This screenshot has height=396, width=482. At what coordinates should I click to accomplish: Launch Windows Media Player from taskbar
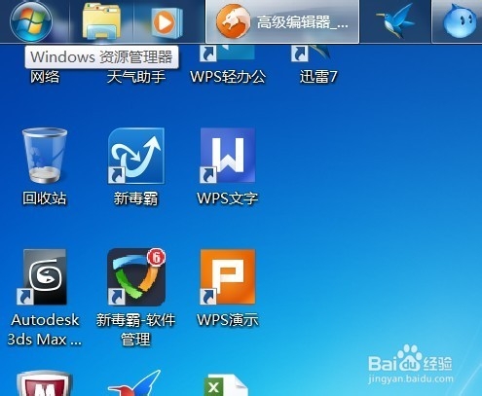click(167, 22)
